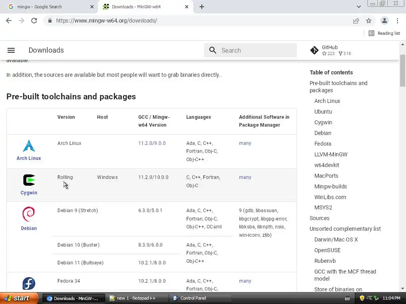Click the address bar URL

click(106, 21)
